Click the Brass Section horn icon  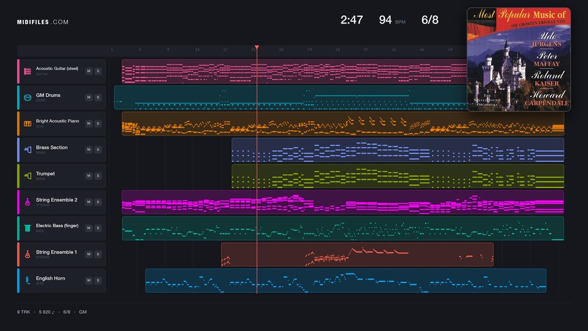tap(27, 150)
